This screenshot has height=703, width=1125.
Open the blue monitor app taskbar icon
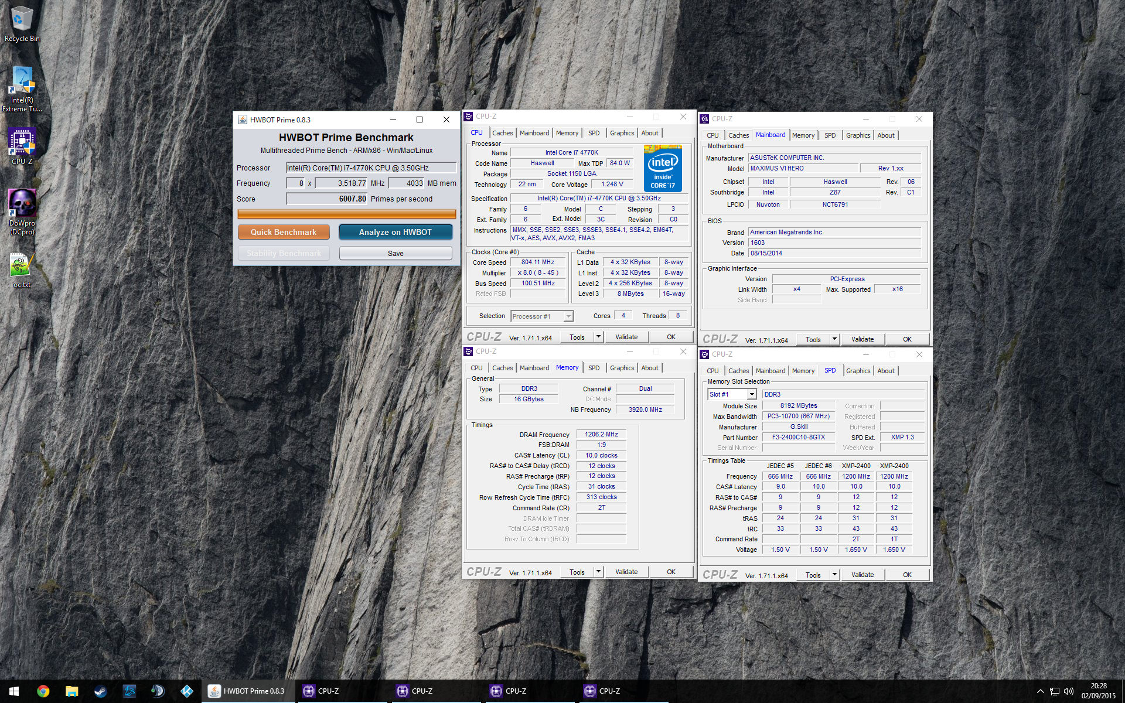[x=129, y=691]
